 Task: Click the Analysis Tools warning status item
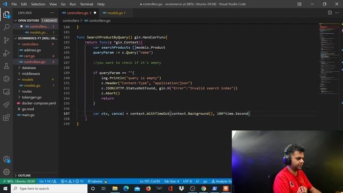[x=221, y=181]
